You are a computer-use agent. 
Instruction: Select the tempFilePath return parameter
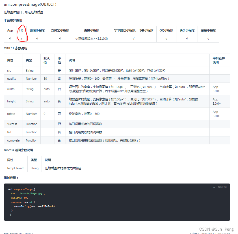16,168
